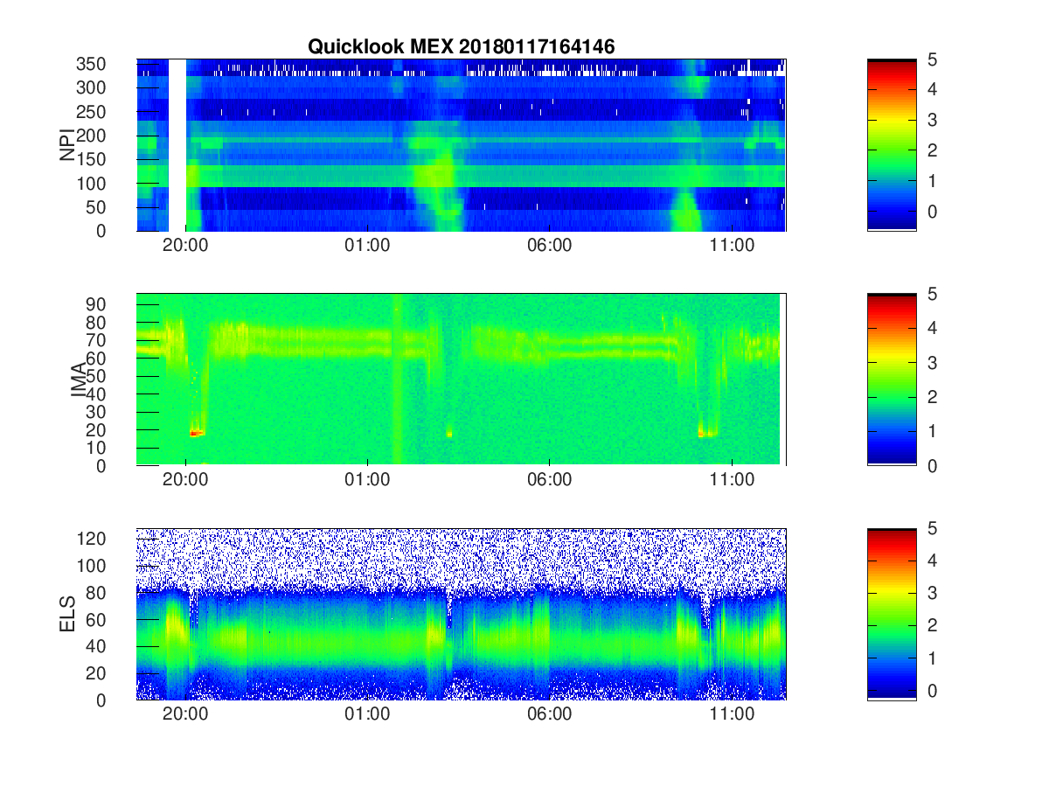Select the NPI y-axis label
This screenshot has height=787, width=1049.
(x=66, y=145)
